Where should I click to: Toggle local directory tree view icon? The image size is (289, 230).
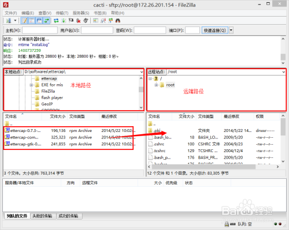(32, 21)
